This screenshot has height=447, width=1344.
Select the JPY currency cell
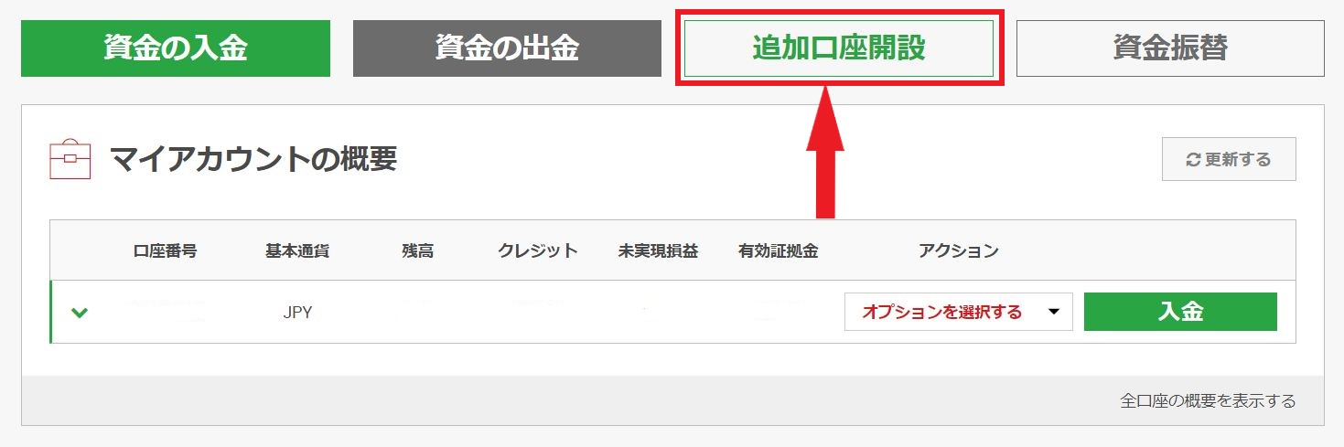tap(297, 313)
